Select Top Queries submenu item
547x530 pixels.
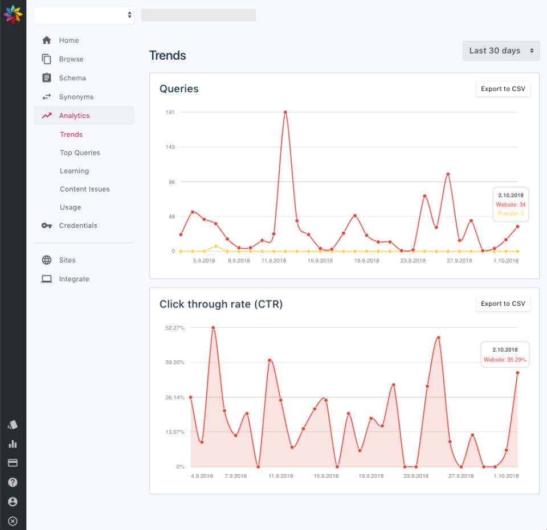click(x=80, y=153)
